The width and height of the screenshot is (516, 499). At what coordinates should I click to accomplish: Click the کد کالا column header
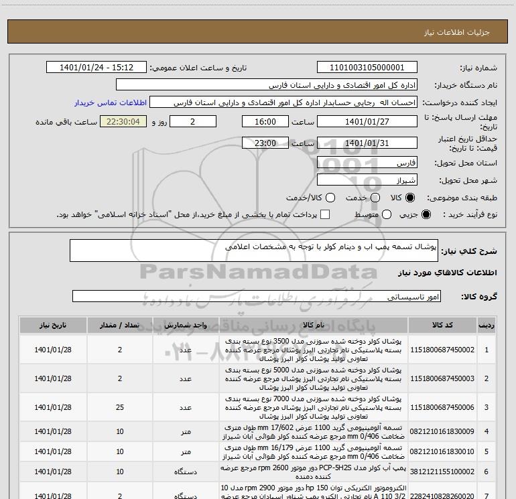point(442,326)
